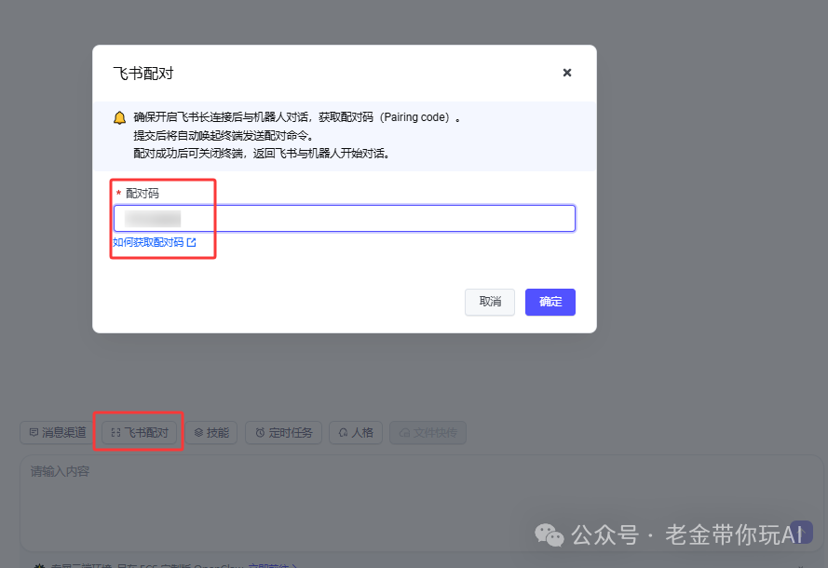Click the 配对码 field label

[143, 193]
